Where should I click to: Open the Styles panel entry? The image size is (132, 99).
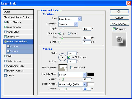(18, 12)
